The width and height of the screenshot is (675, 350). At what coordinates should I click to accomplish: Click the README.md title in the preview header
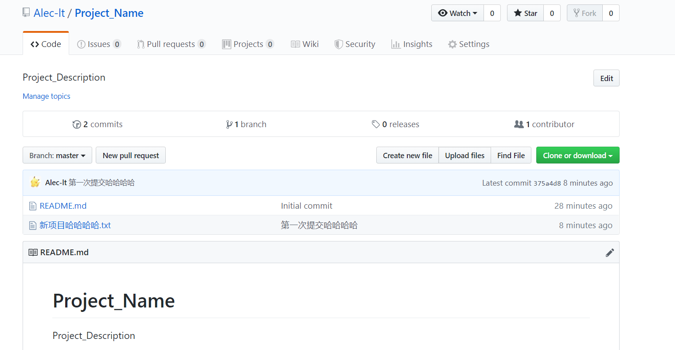[64, 252]
